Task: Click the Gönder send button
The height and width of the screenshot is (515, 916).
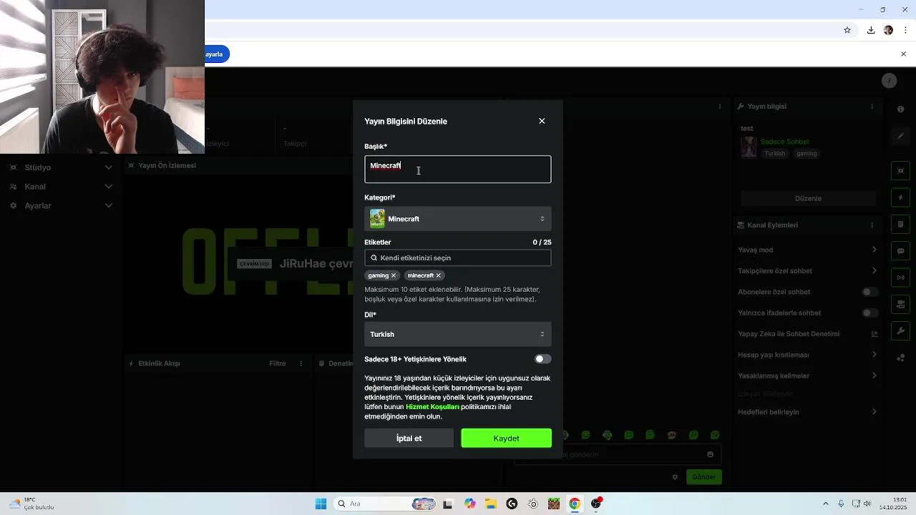Action: tap(704, 477)
